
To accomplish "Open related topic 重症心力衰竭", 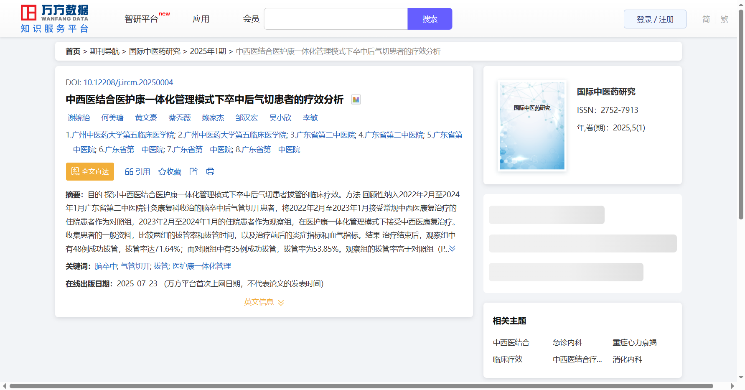I will (x=635, y=343).
